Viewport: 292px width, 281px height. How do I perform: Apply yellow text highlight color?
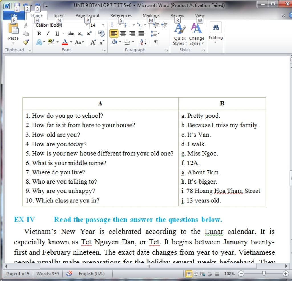pos(51,42)
